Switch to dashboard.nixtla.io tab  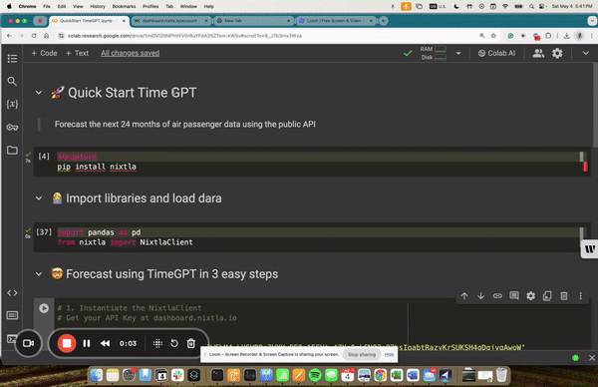point(169,21)
